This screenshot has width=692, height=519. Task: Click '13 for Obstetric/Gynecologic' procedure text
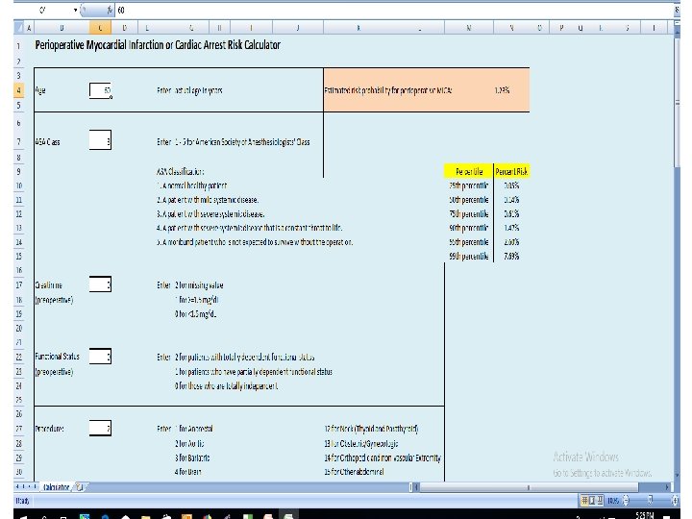coord(361,443)
